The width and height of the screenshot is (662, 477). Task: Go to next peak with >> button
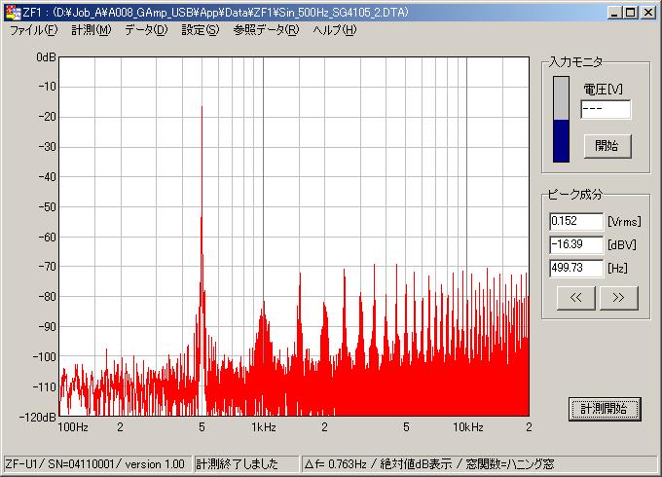pos(618,298)
